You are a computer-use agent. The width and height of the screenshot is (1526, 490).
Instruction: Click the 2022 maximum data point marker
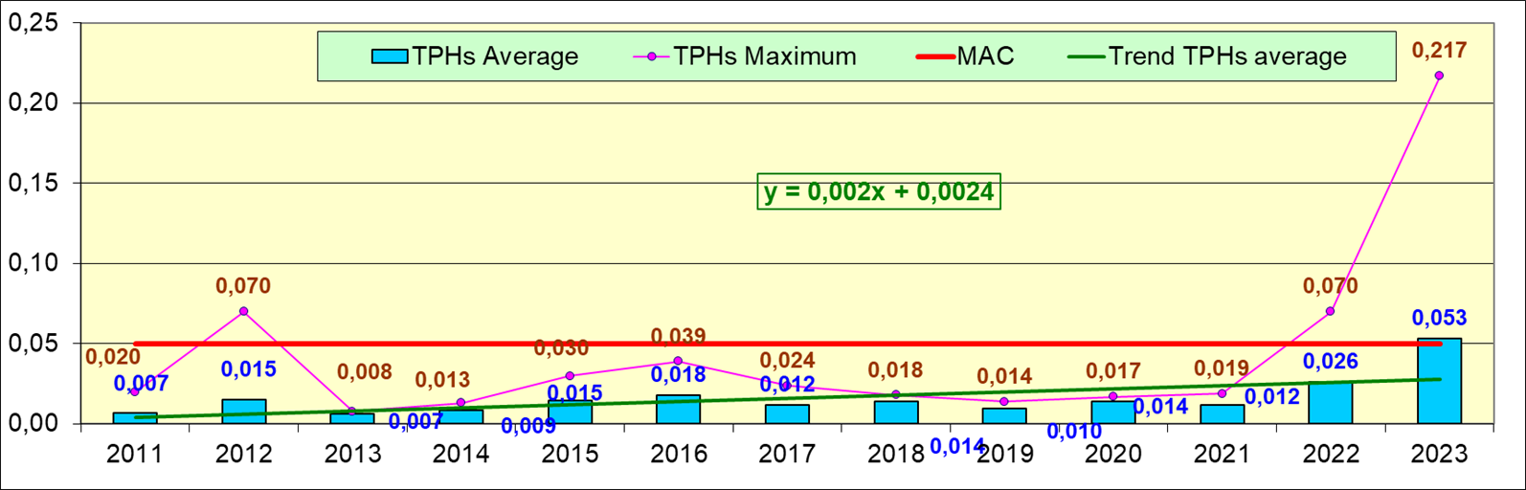1330,311
